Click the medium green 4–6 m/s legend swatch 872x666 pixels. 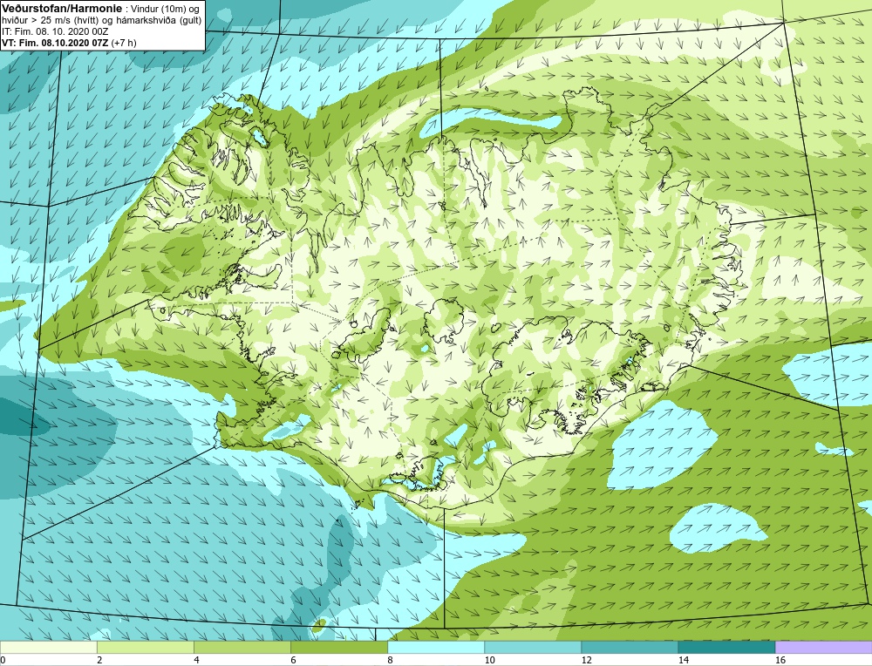tap(242, 647)
